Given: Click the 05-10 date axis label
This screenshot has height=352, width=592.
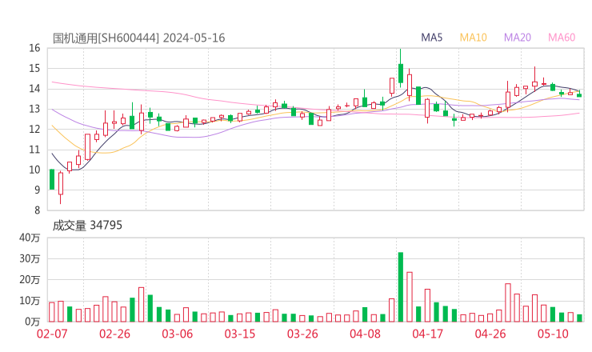Looking at the screenshot, I should pyautogui.click(x=553, y=334).
